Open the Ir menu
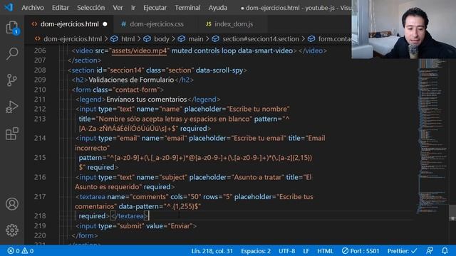The width and height of the screenshot is (456, 256). click(133, 8)
